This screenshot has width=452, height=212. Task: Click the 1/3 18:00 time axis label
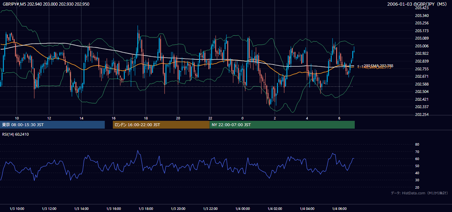146,209
